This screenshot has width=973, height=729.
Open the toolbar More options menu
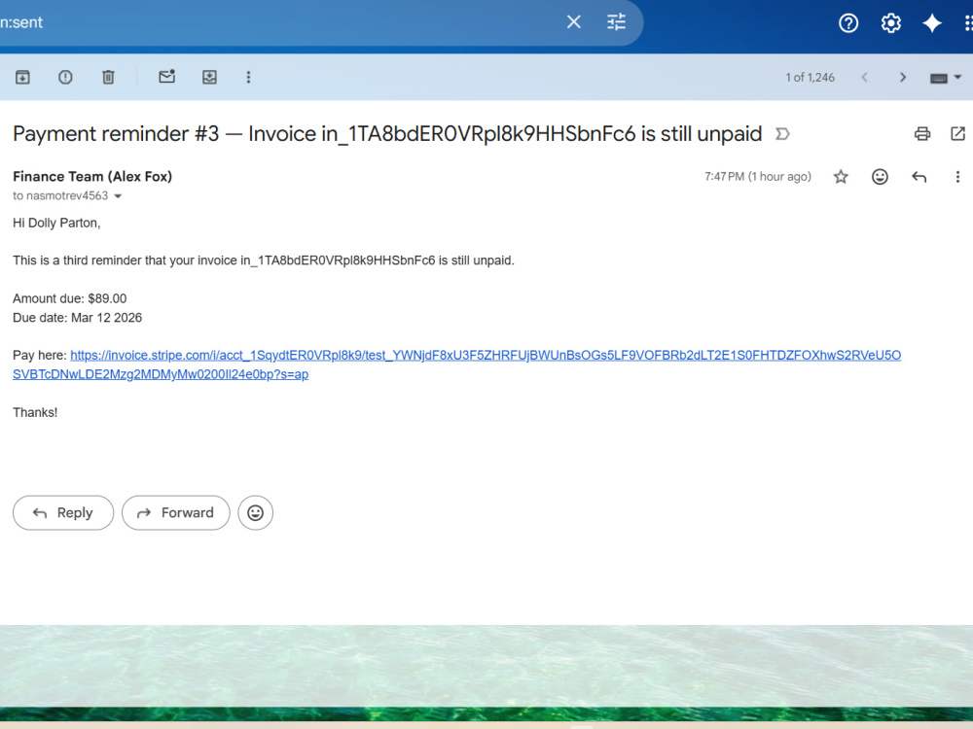[x=248, y=77]
